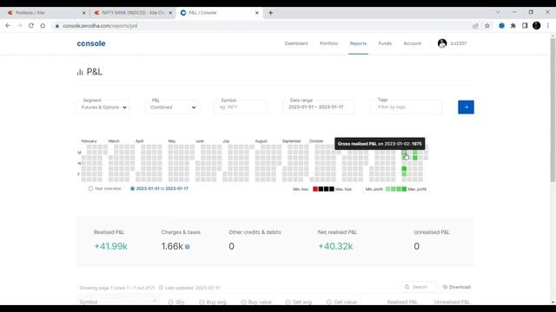Click the P&L bar chart heading icon

80,72
